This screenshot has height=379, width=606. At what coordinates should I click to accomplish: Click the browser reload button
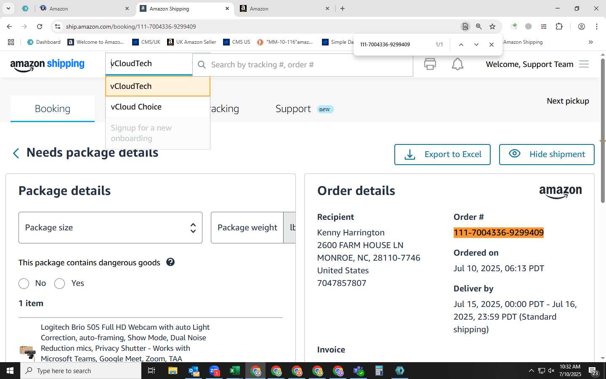[40, 27]
